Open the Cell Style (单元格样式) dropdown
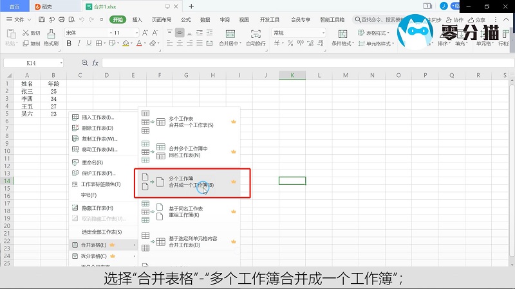The image size is (515, 289). pyautogui.click(x=376, y=43)
